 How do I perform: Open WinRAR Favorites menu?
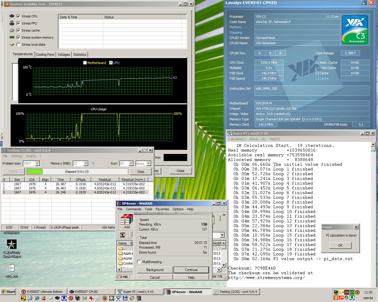point(162,209)
